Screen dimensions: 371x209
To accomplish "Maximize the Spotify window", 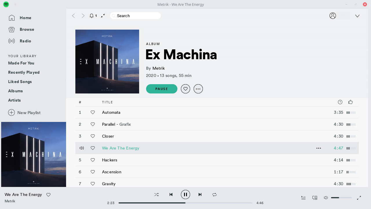I will pyautogui.click(x=356, y=4).
